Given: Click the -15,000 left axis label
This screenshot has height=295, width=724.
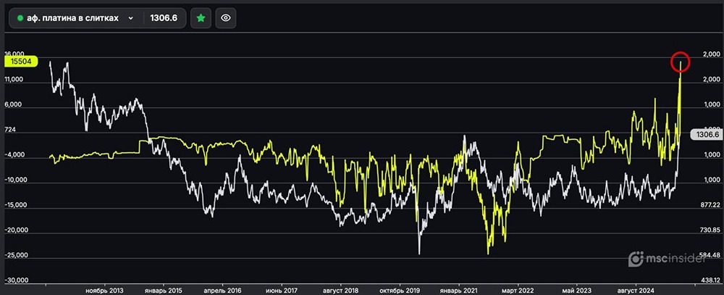Looking at the screenshot, I should (14, 205).
